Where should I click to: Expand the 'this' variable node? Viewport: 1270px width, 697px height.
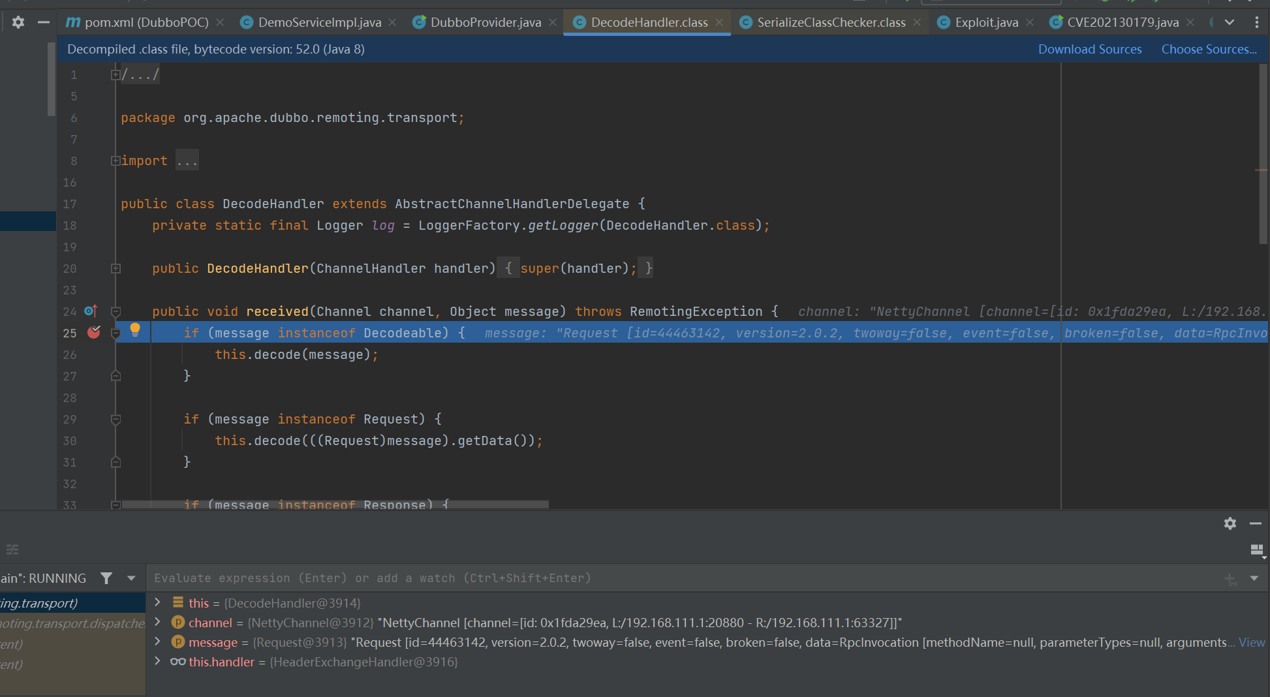(157, 602)
